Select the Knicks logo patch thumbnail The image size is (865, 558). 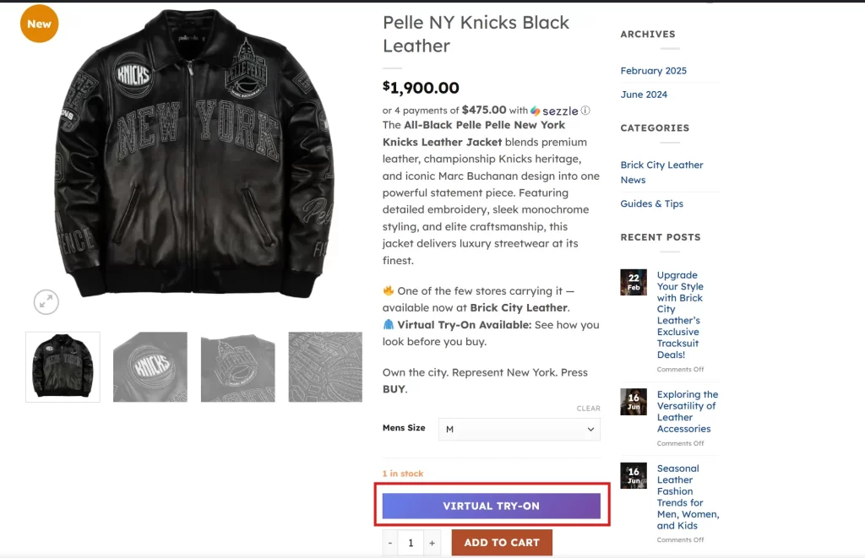pyautogui.click(x=150, y=366)
